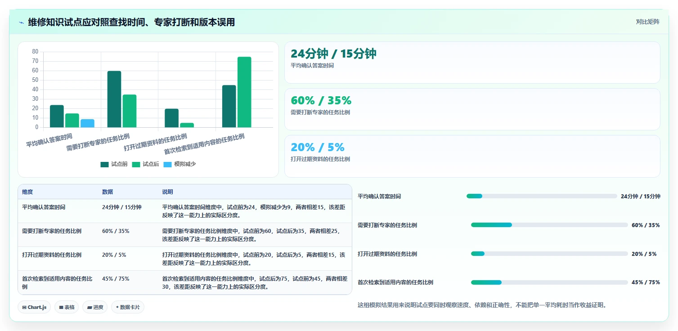678x331 pixels.
Task: Click the 24分钟 / 15分钟 data card
Action: [x=472, y=63]
